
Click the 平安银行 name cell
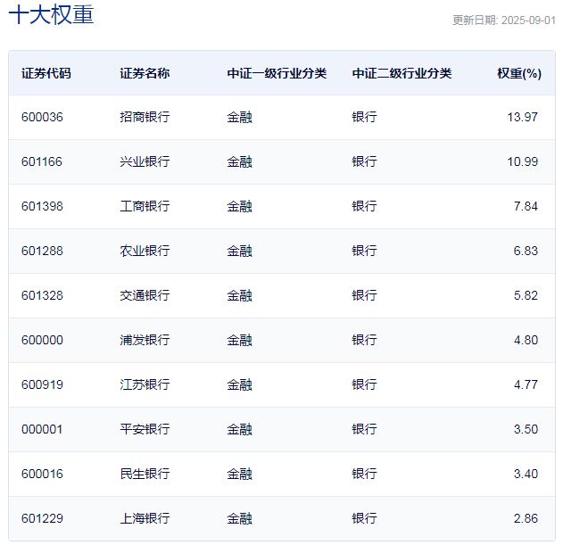145,429
